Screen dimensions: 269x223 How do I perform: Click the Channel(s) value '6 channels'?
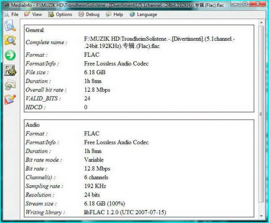96,177
